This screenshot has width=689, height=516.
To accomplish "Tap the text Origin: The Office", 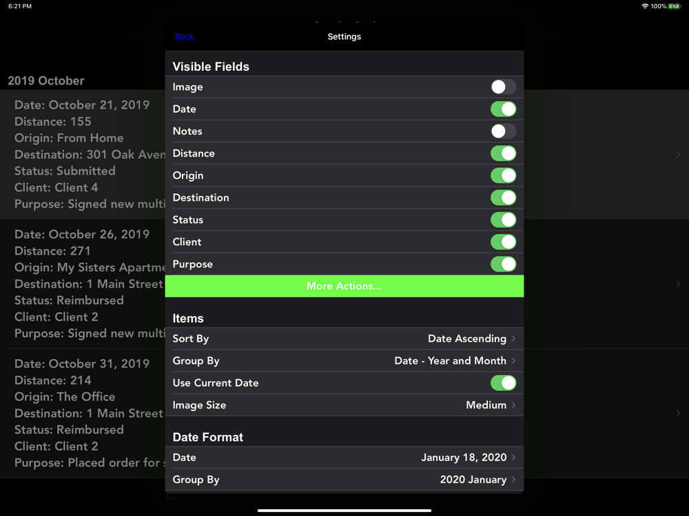I will tap(65, 397).
